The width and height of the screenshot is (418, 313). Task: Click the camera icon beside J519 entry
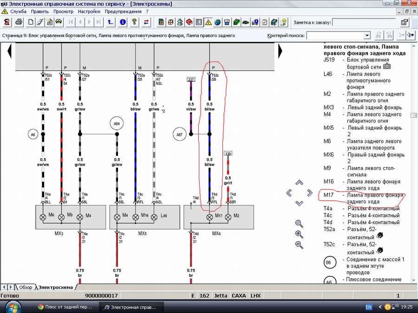coord(387,66)
